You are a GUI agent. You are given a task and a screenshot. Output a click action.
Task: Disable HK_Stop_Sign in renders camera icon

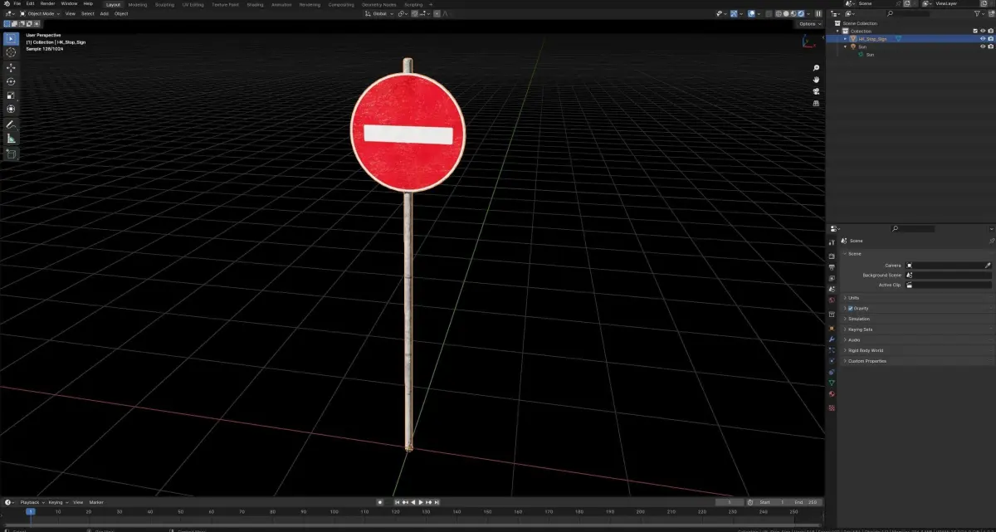(x=991, y=39)
